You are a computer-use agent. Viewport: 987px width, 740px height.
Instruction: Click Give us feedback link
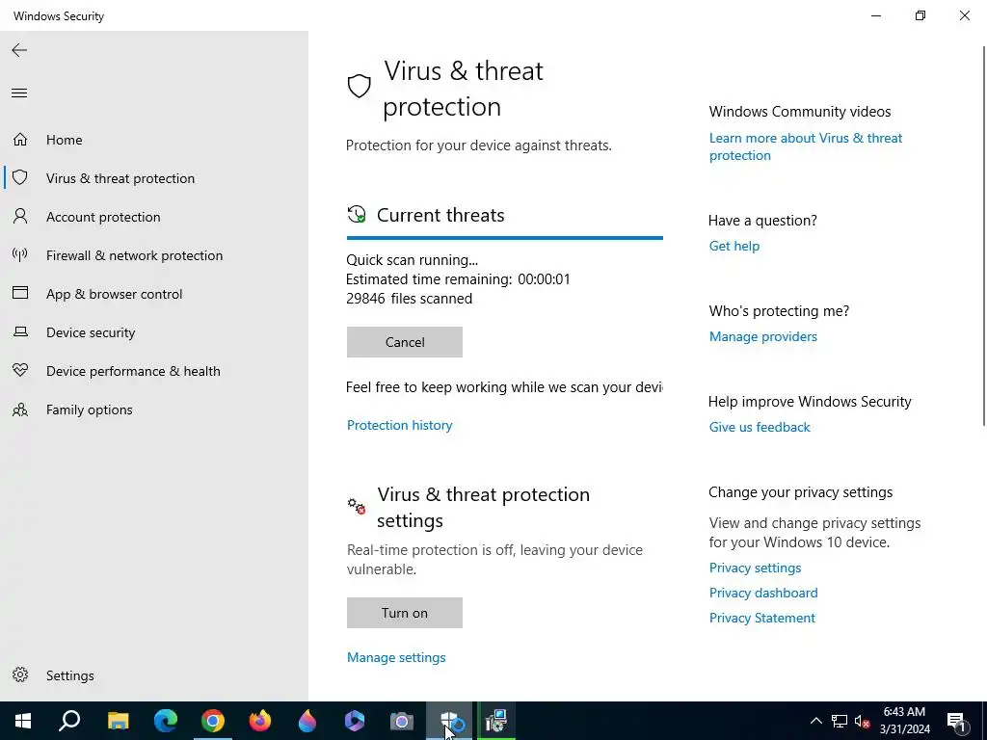pyautogui.click(x=760, y=427)
